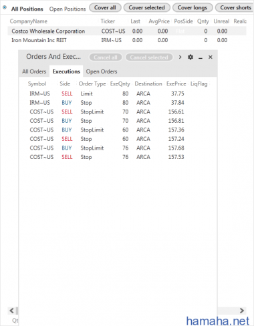Viewport: 254px width, 326px height.
Task: Switch to Open Positions view
Action: [x=68, y=9]
